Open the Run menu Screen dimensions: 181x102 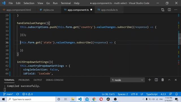[x=55, y=3]
